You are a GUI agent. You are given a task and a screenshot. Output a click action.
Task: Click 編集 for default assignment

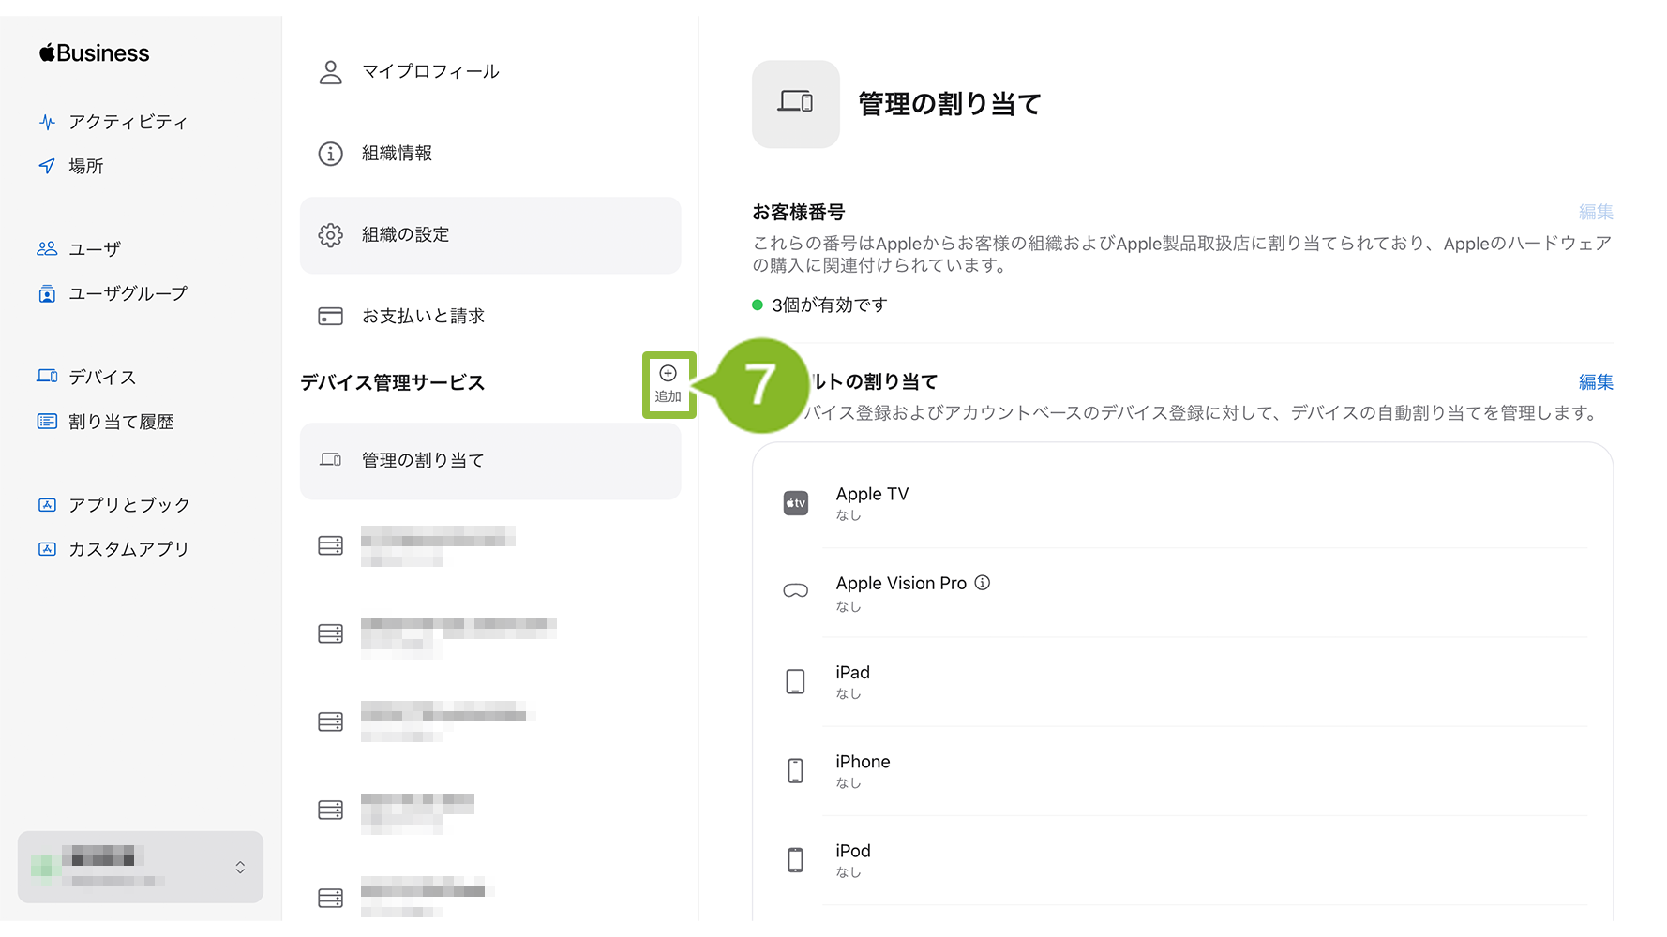[x=1596, y=382]
